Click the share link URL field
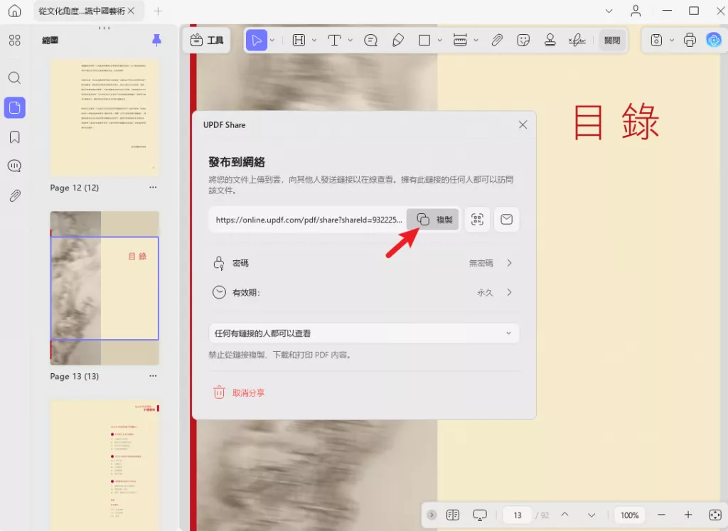The image size is (728, 531). (x=309, y=220)
